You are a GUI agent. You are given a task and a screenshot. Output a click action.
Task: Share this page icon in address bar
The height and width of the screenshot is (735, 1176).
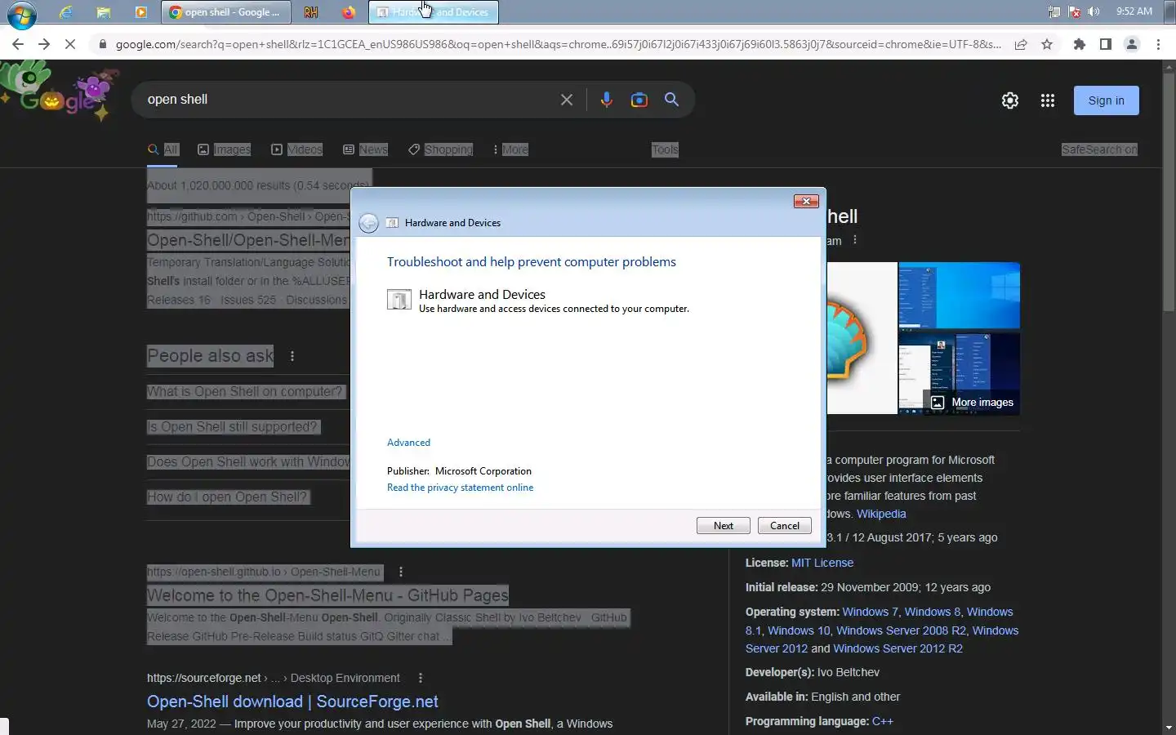point(1021,44)
